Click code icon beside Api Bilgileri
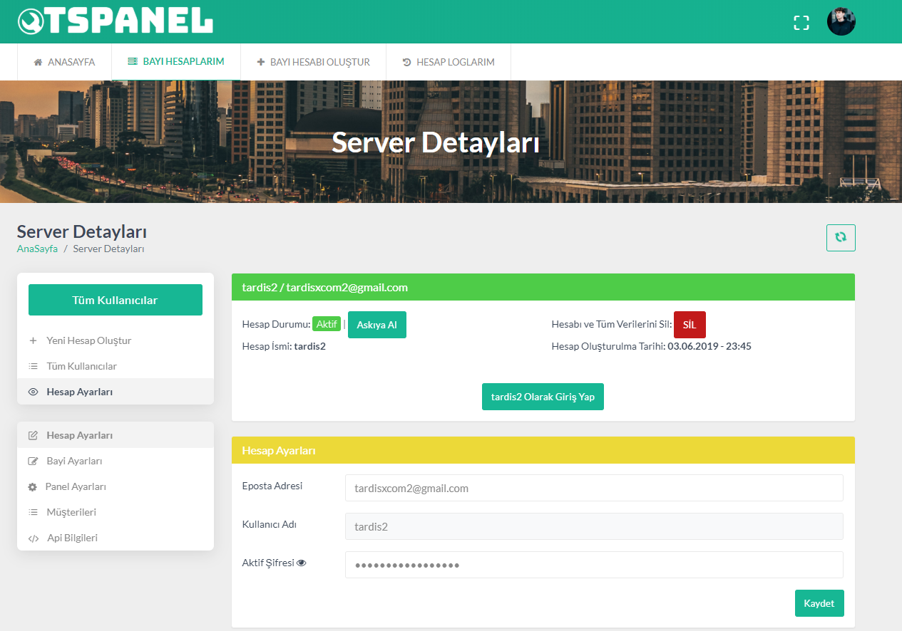 (x=34, y=538)
